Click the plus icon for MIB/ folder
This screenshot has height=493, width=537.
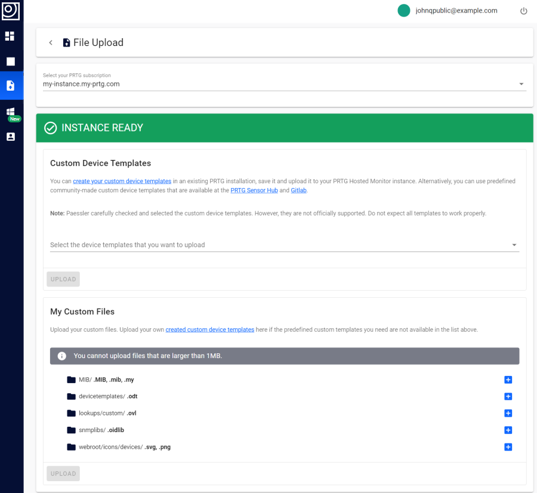[508, 380]
